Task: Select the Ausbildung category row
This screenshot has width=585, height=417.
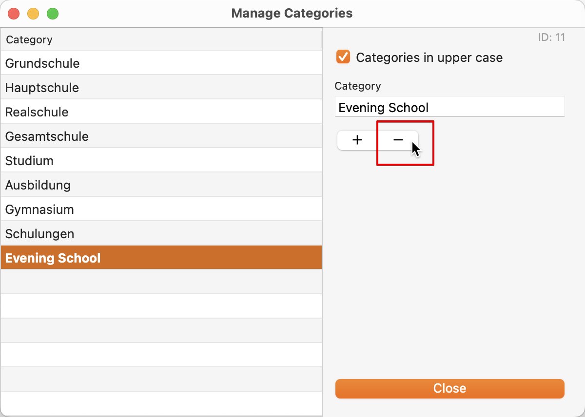Action: (x=161, y=185)
